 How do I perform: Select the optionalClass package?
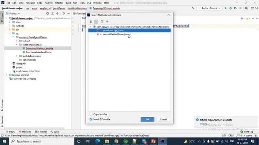[x=29, y=60]
